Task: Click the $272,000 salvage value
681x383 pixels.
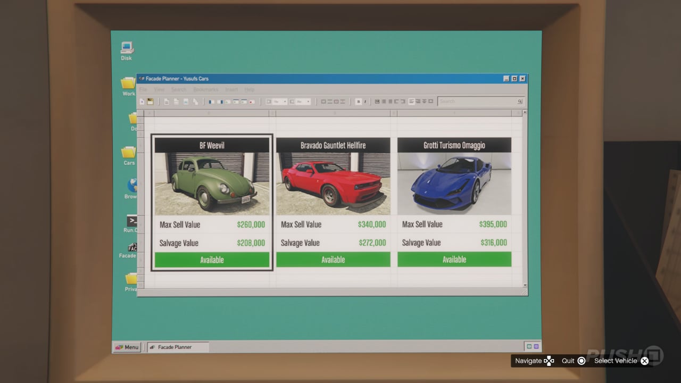Action: point(372,243)
